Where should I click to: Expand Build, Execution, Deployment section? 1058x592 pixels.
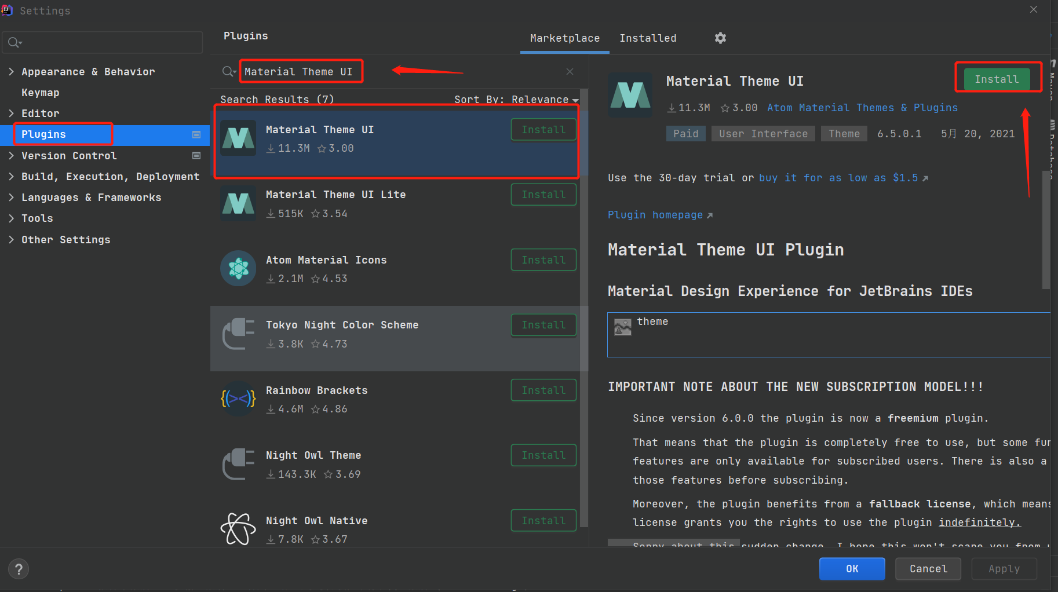coord(11,176)
